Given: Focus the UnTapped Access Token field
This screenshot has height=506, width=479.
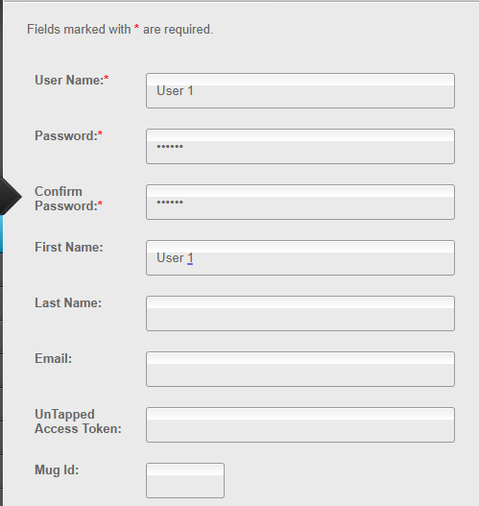Looking at the screenshot, I should tap(300, 424).
